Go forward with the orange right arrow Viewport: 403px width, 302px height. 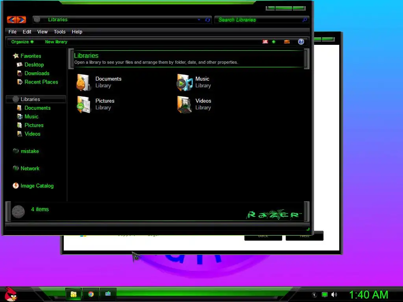[x=21, y=20]
